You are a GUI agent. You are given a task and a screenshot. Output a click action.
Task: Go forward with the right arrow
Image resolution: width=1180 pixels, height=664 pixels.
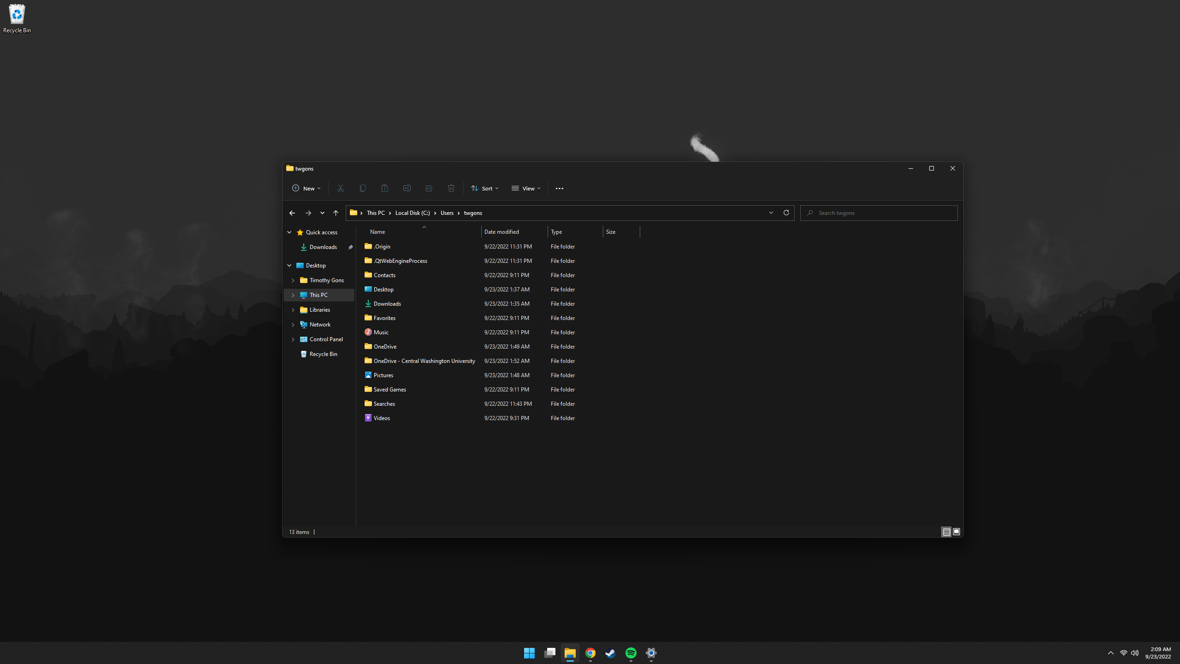(308, 213)
